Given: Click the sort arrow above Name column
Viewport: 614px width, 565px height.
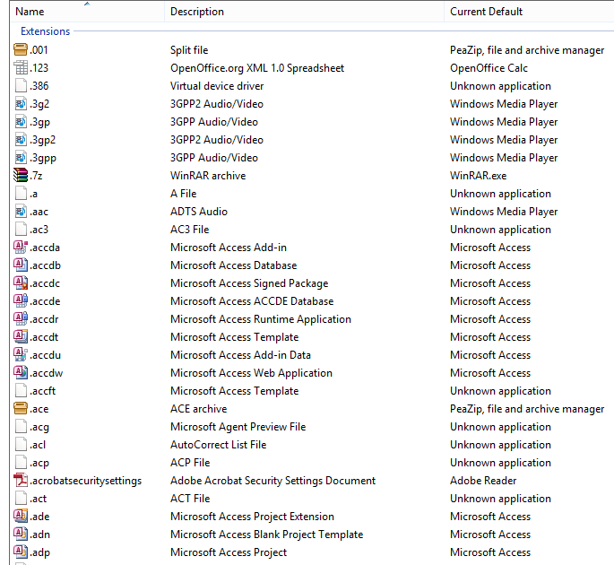Looking at the screenshot, I should (87, 4).
